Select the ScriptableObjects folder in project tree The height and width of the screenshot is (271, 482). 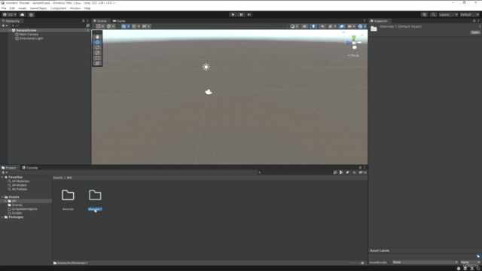[x=24, y=209]
